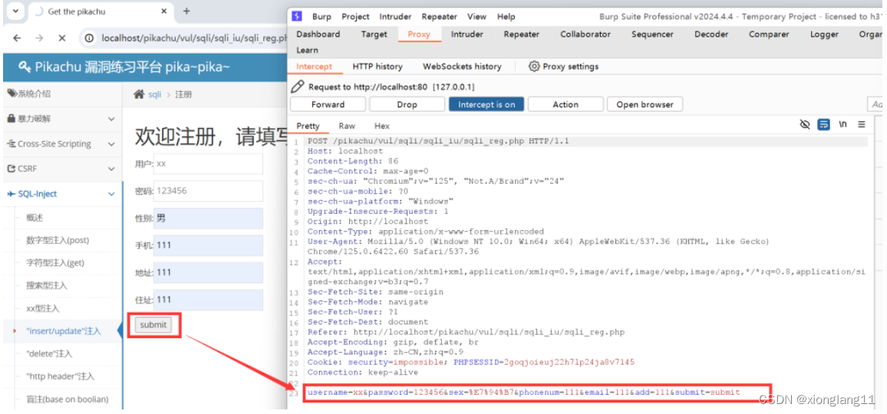Open the tab search chevron in browser
Viewport: 887px width, 414px height.
[x=15, y=11]
